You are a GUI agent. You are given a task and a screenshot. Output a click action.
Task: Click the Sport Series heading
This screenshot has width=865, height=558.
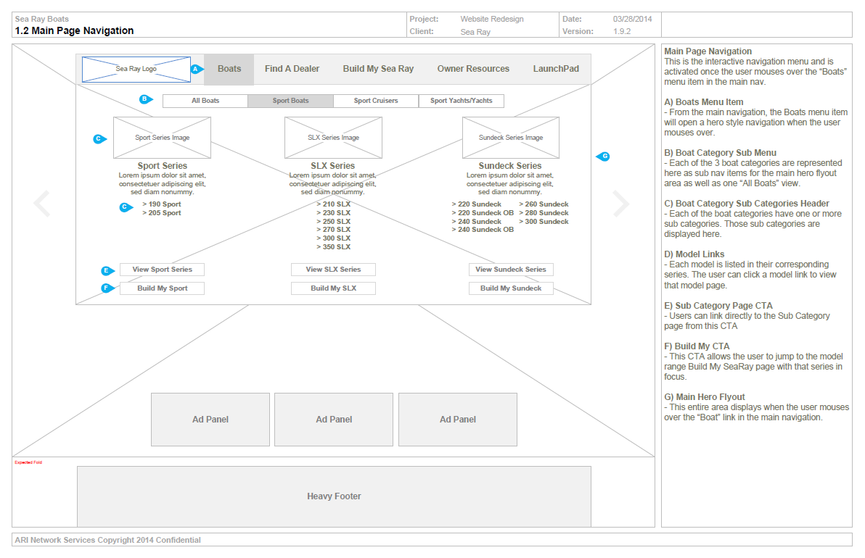pos(163,166)
